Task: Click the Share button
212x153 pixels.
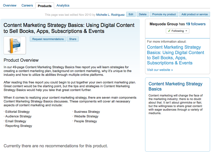Action: 73,39
